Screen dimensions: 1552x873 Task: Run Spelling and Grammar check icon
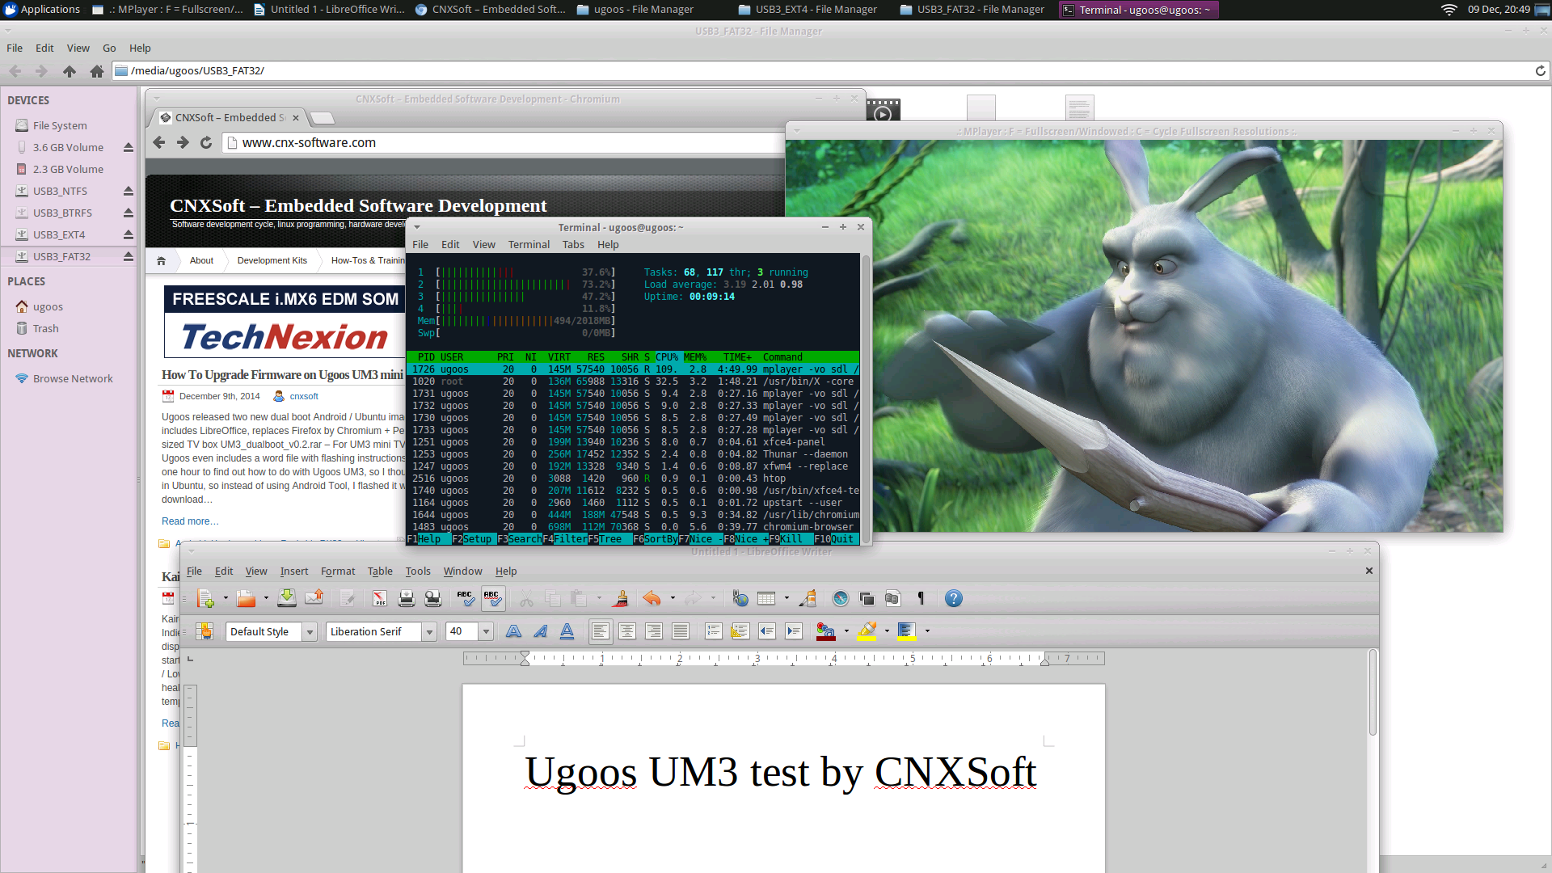coord(466,599)
